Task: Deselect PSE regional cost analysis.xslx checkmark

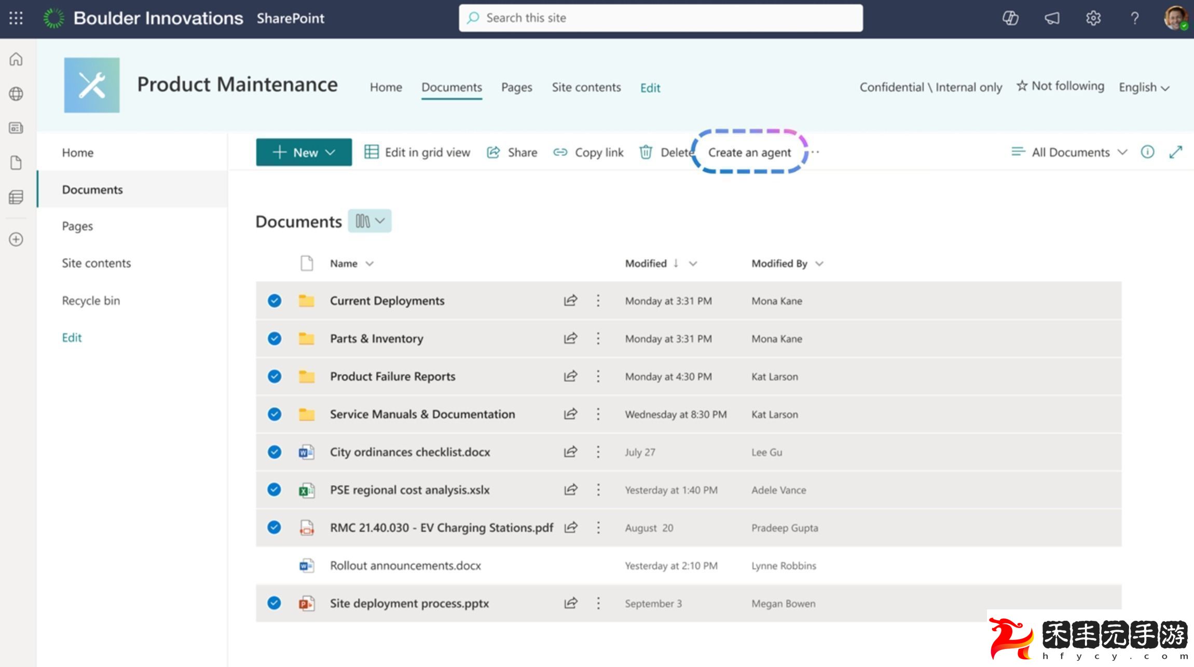Action: point(275,489)
